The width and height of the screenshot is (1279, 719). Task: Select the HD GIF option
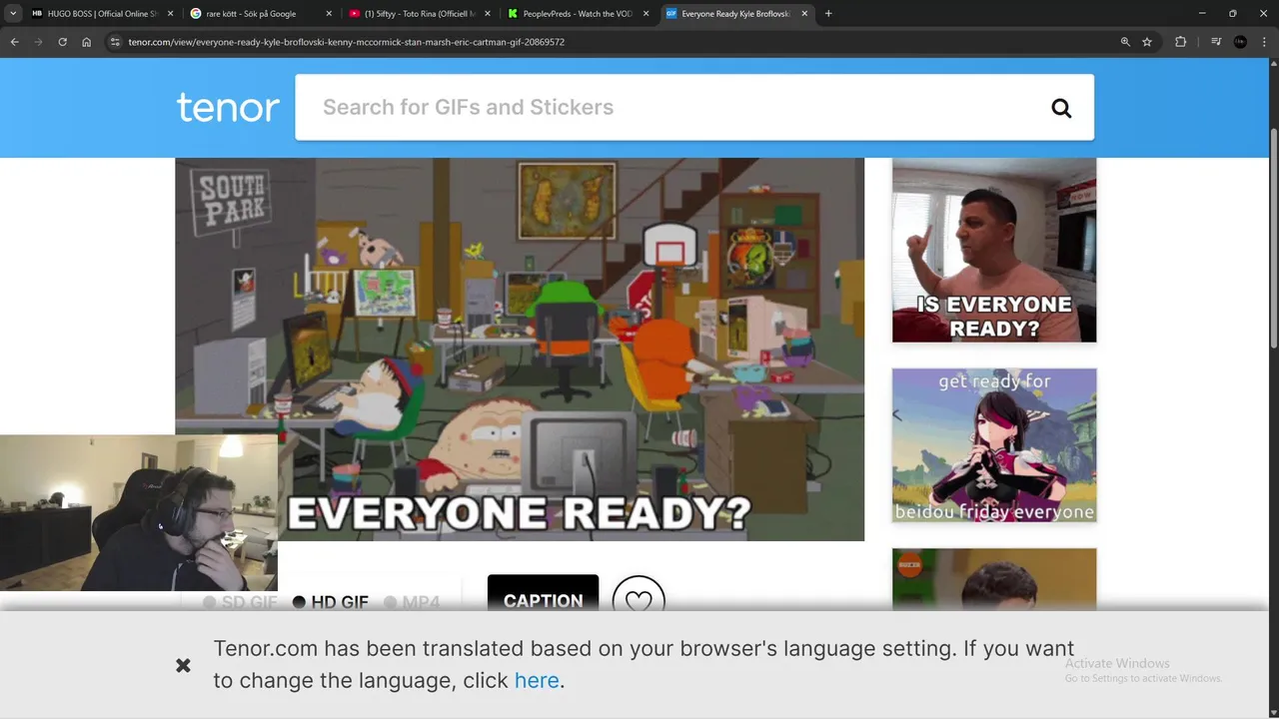330,602
